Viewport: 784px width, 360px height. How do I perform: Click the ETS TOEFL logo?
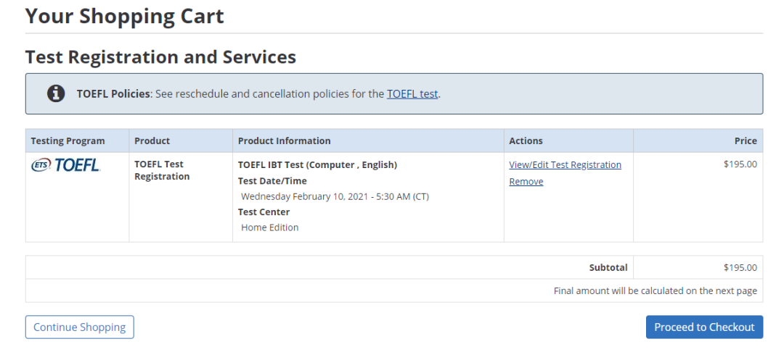click(x=65, y=165)
